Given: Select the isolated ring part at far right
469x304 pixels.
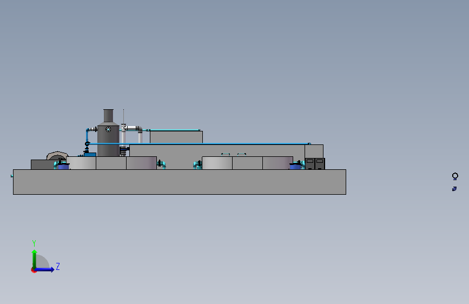Looking at the screenshot, I should coord(455,176).
